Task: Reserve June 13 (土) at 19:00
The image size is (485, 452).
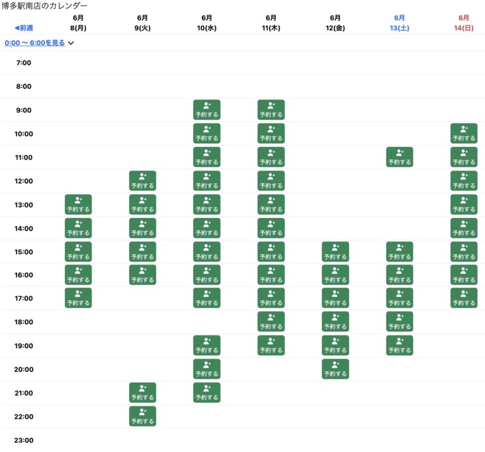Action: (x=400, y=345)
